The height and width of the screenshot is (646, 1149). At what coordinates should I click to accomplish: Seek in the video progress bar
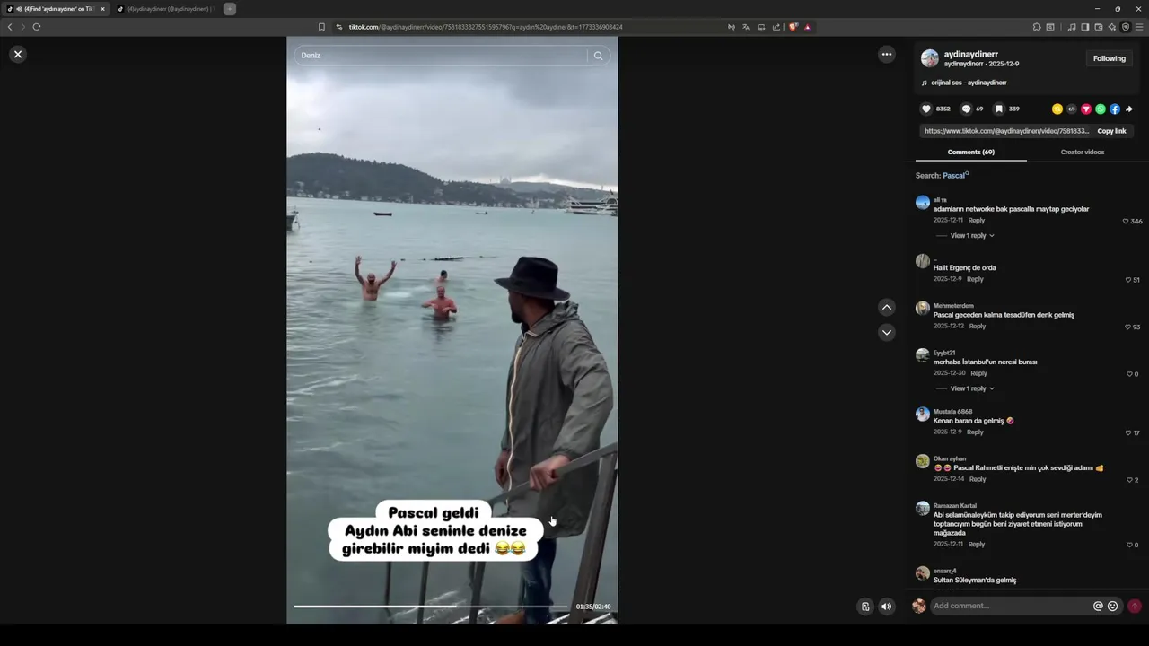pyautogui.click(x=432, y=607)
